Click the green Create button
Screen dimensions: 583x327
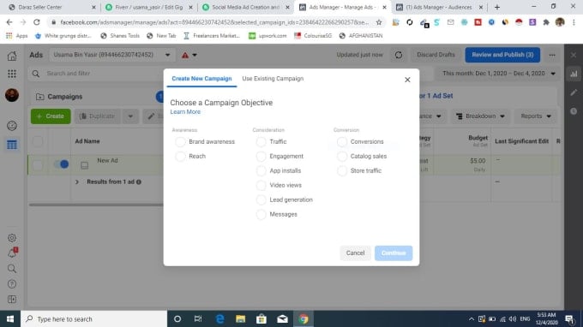point(51,116)
